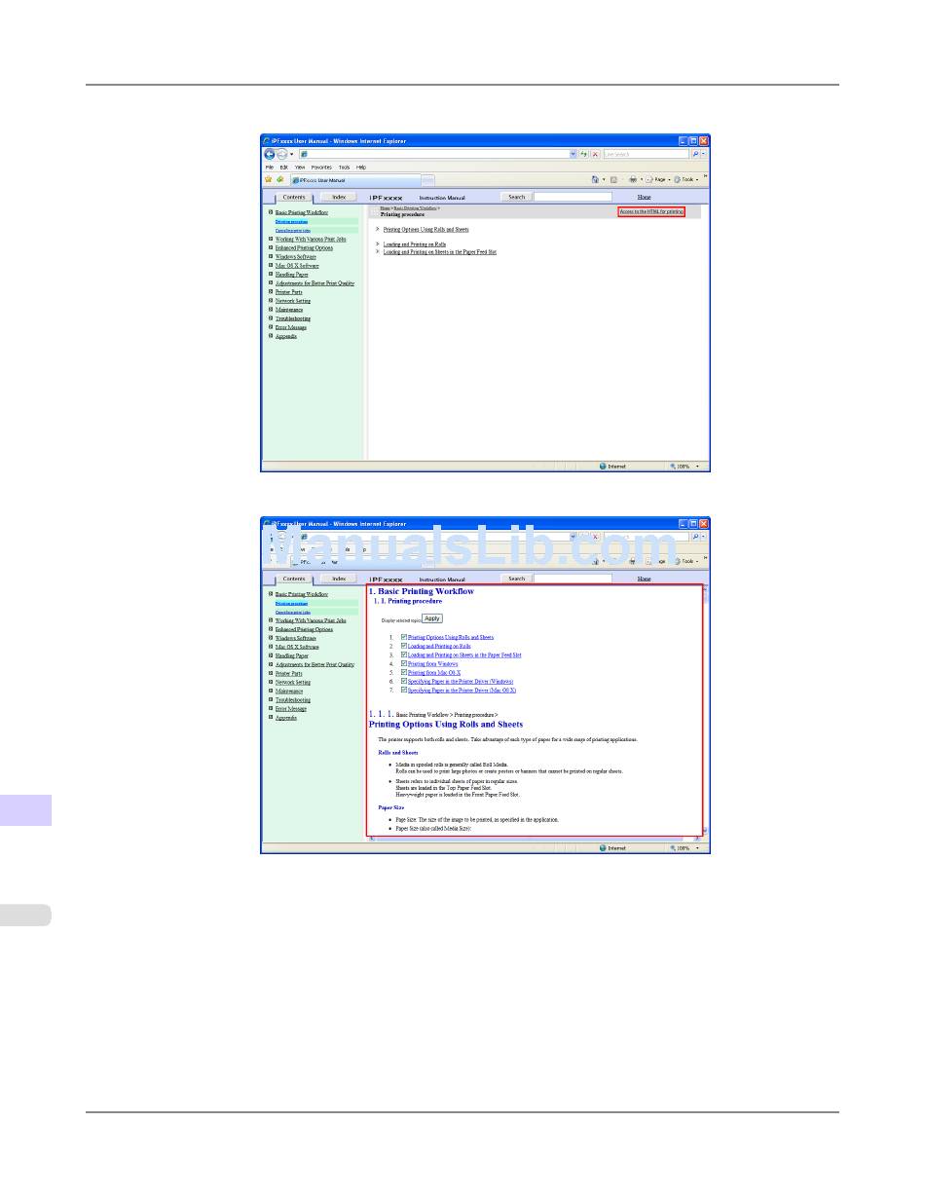Click Appendix in the second window's contents list
The height and width of the screenshot is (1197, 925).
286,718
